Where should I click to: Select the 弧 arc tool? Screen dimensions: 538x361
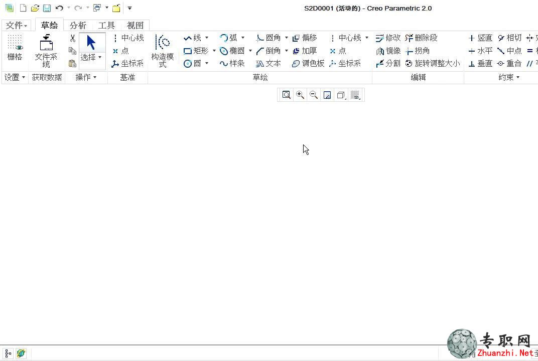(229, 38)
